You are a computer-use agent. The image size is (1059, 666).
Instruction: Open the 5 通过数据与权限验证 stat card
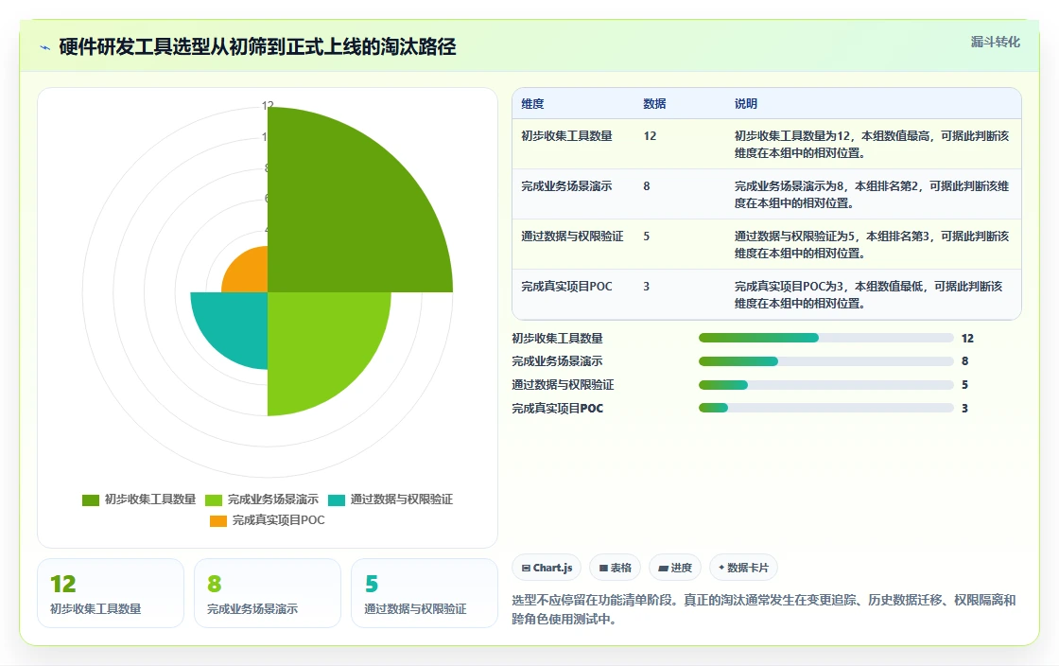coord(425,593)
